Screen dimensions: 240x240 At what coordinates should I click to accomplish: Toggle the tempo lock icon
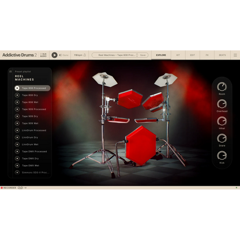[84, 55]
